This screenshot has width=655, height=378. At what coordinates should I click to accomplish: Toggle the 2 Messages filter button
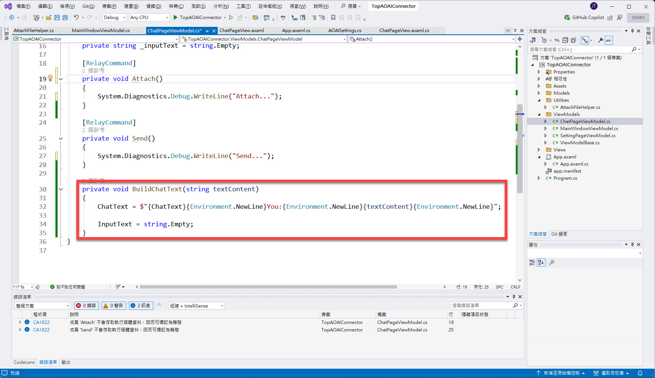141,306
